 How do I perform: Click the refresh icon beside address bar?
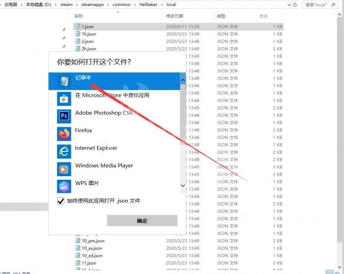[295, 5]
